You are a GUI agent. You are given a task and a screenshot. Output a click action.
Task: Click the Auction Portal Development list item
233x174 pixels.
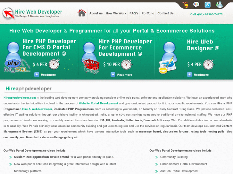click(179, 171)
